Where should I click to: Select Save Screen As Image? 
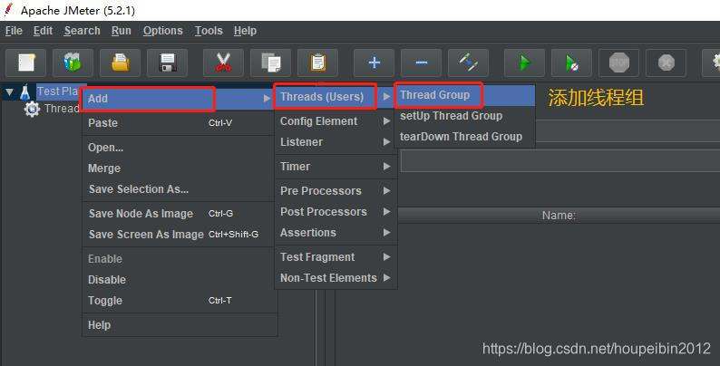point(180,235)
